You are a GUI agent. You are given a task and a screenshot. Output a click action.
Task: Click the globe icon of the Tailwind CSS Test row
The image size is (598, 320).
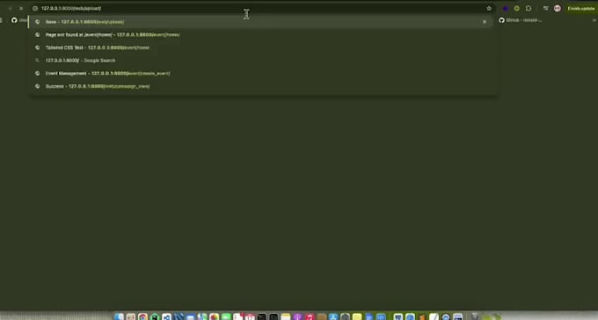point(37,47)
